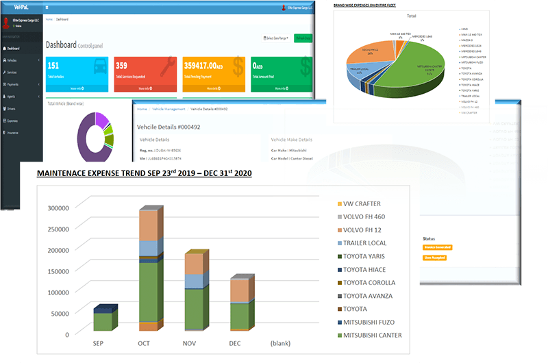The height and width of the screenshot is (363, 548).
Task: Click the DEC bar in expense chart
Action: 242,302
